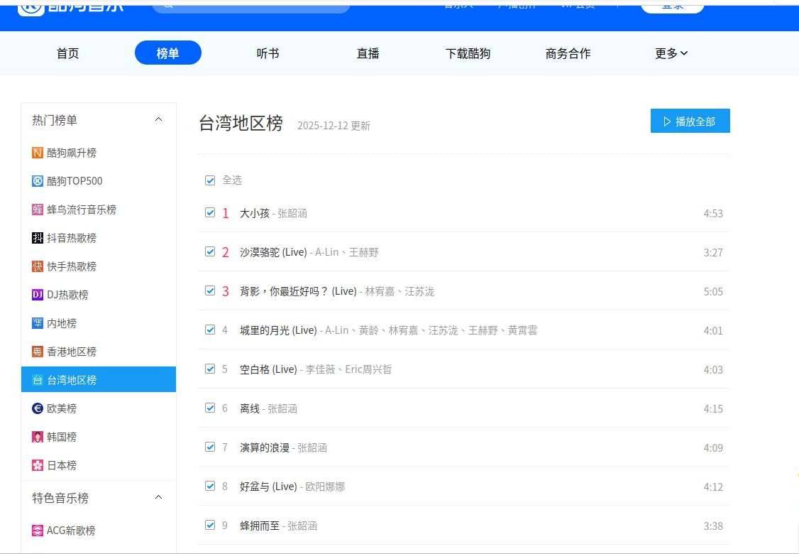Click the 欧美榜 euro icon
This screenshot has height=554, width=799.
coord(38,408)
